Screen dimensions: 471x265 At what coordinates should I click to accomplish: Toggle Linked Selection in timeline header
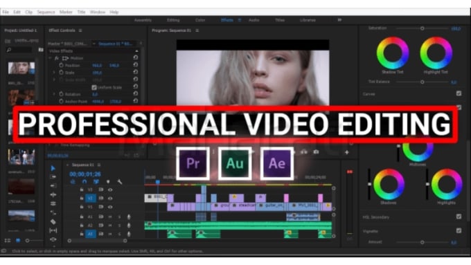(x=96, y=181)
